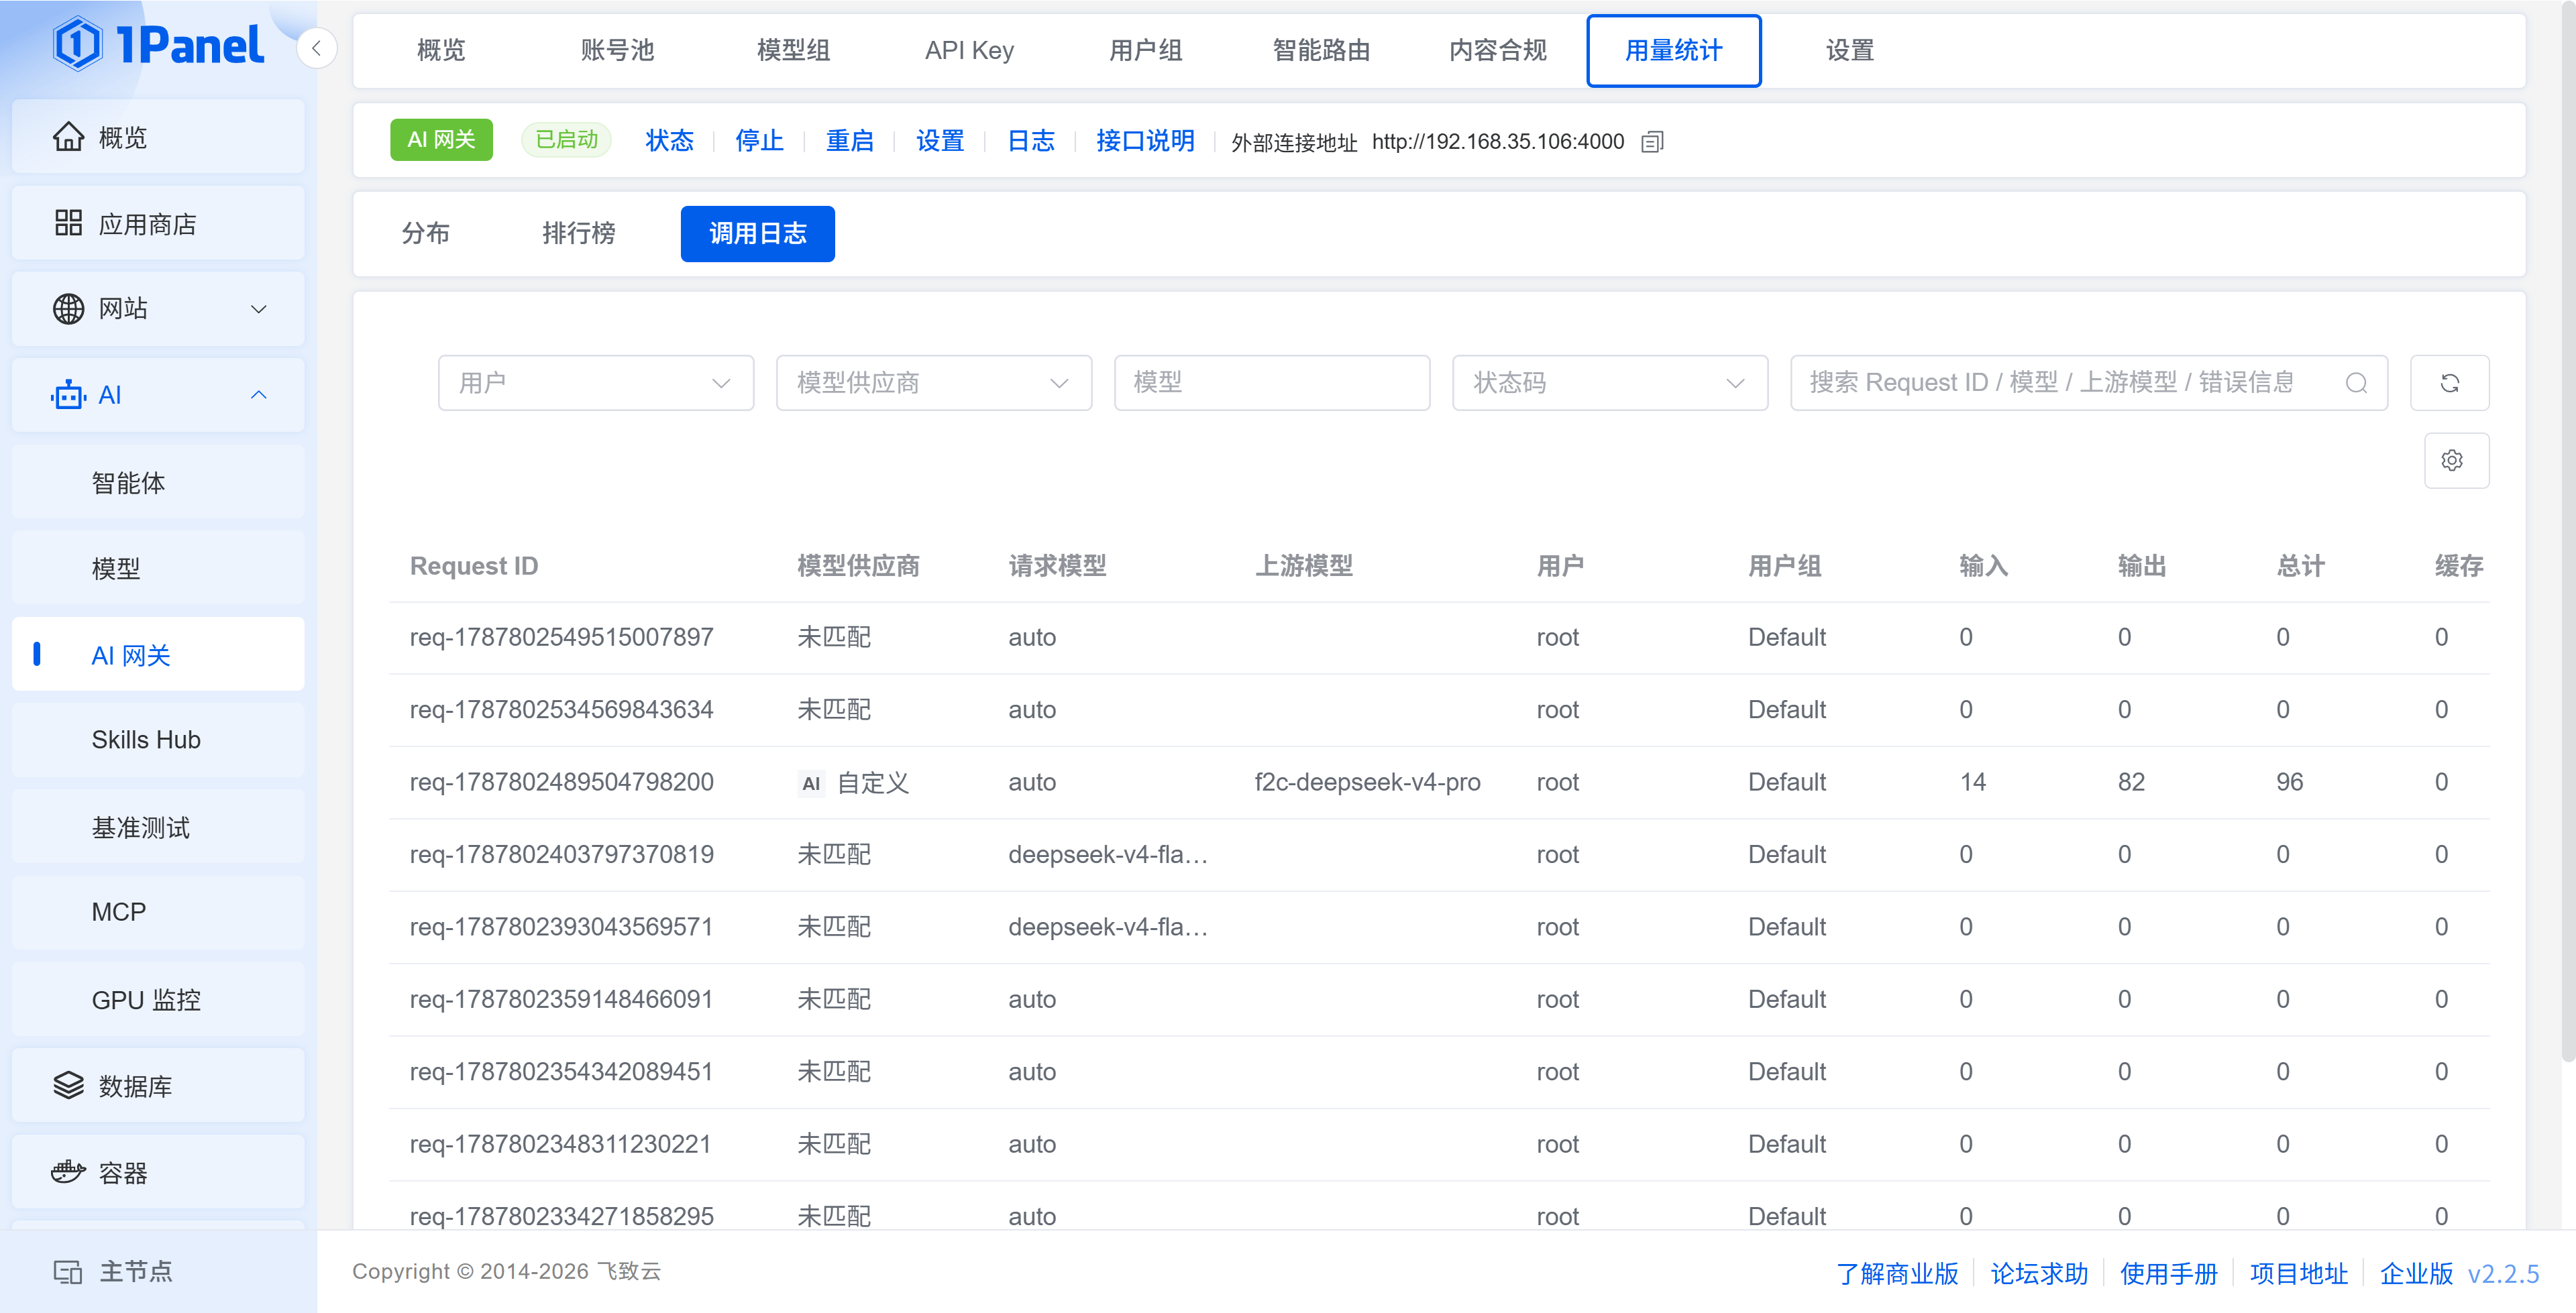This screenshot has height=1313, width=2576.
Task: Open the 数据库 layers icon
Action: [68, 1085]
